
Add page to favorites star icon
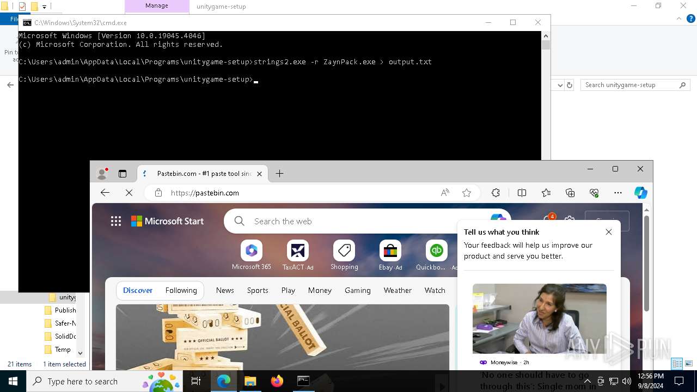[467, 193]
